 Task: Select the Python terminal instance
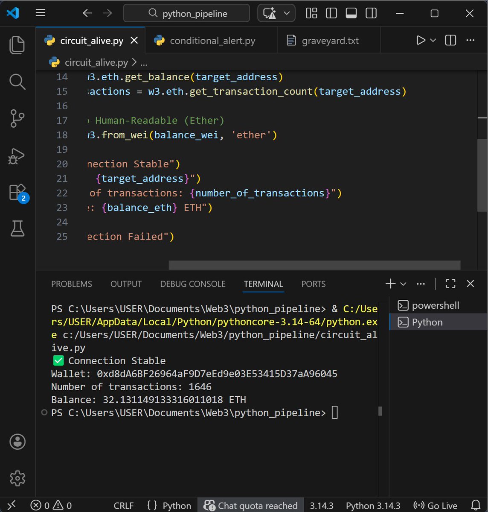click(x=439, y=322)
